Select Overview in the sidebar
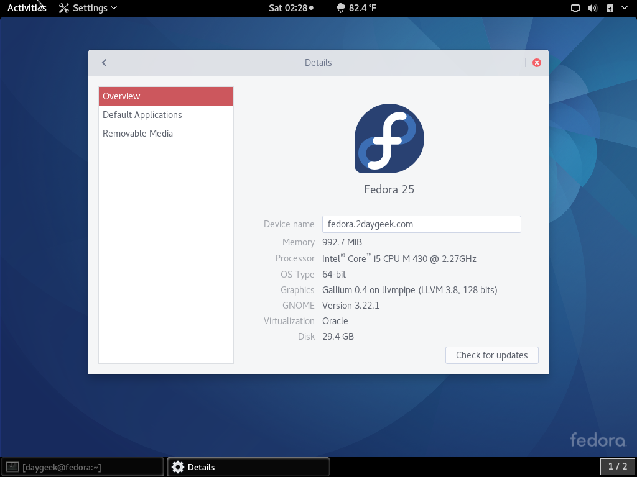Screen dimensions: 637x477 point(165,96)
